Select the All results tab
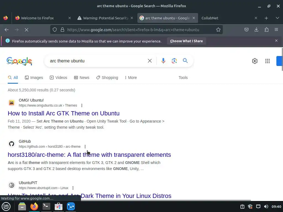 click(x=13, y=78)
